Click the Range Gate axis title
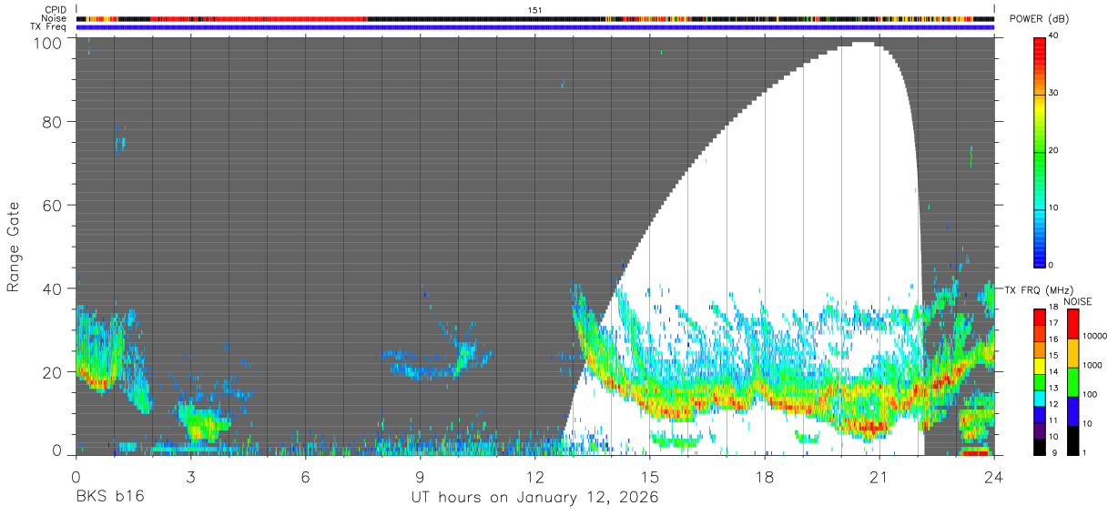The width and height of the screenshot is (1118, 516). click(14, 246)
